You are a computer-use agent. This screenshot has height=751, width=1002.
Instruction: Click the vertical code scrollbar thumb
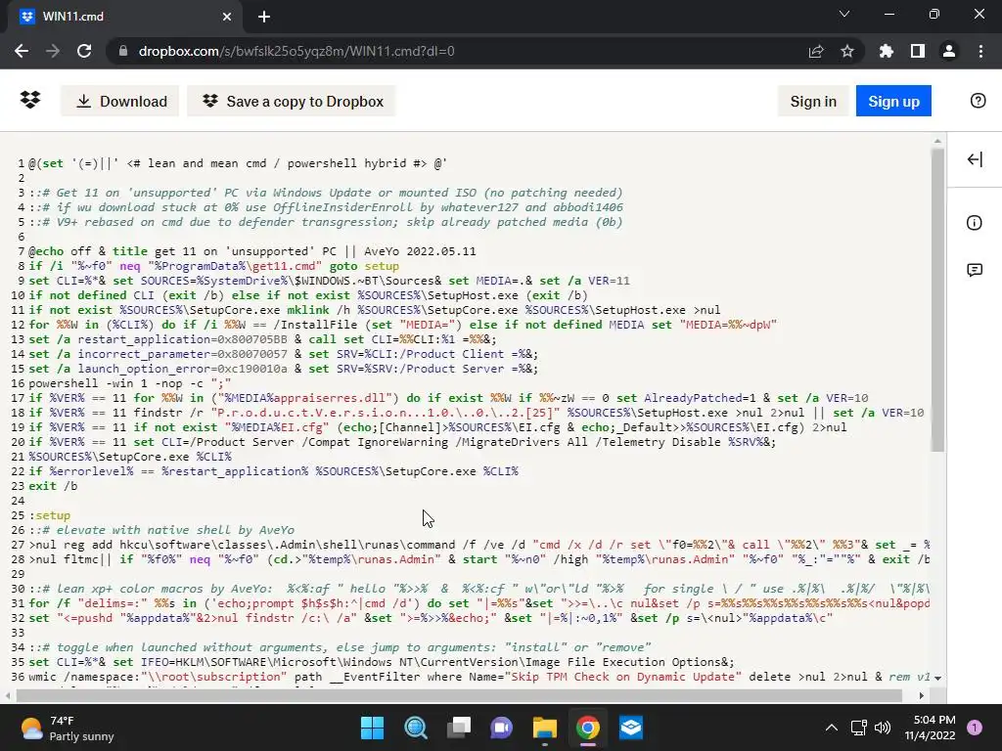(x=937, y=300)
